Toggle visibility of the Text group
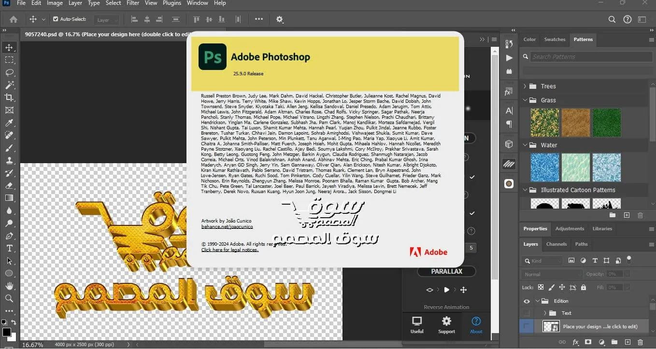Viewport: 656px width, 349px height. click(x=527, y=313)
